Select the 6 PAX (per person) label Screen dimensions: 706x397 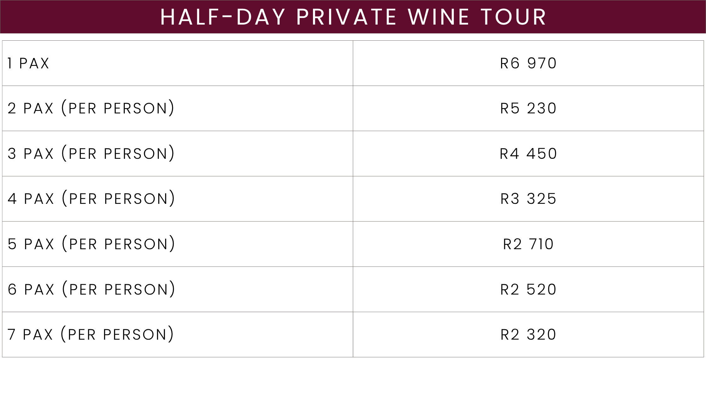(x=91, y=289)
